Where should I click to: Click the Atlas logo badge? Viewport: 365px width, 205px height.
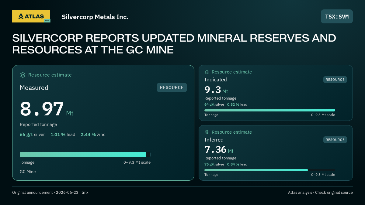31,16
